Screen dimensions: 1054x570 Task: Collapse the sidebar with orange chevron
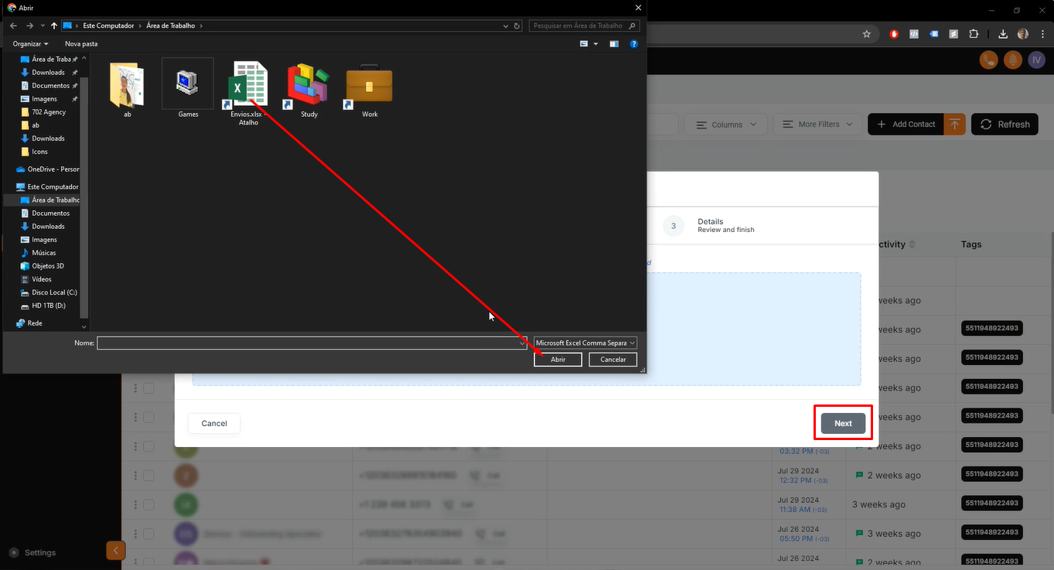[x=115, y=551]
